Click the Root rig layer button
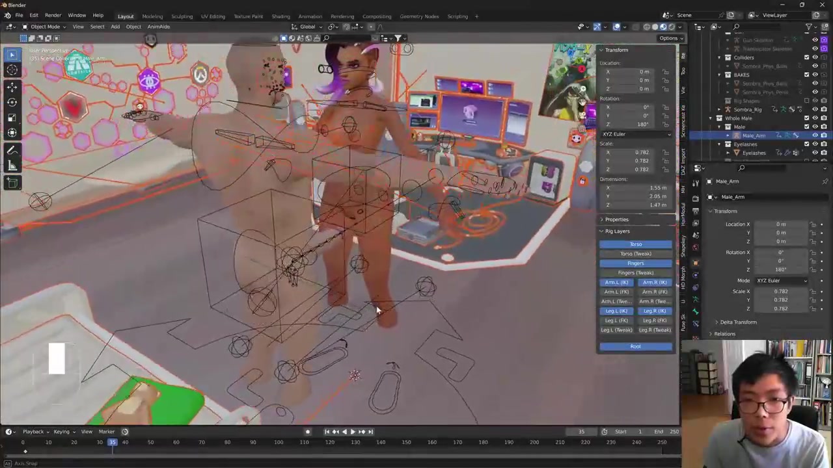 pos(635,346)
